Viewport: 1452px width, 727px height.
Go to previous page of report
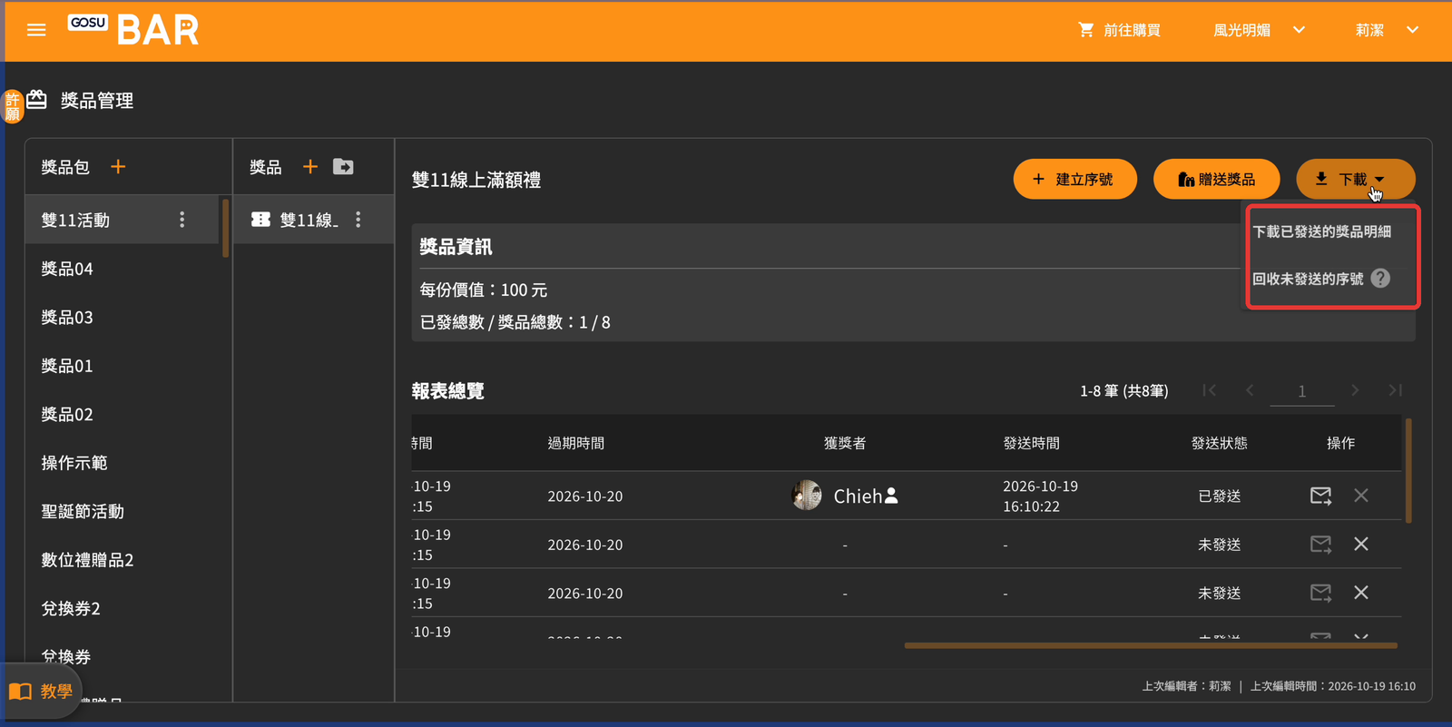[x=1250, y=390]
